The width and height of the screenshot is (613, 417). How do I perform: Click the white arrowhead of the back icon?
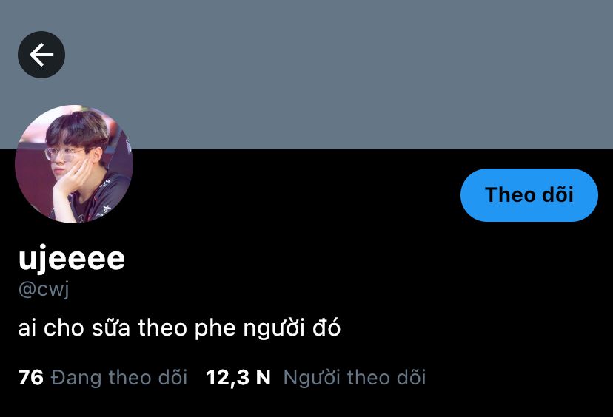coord(36,55)
